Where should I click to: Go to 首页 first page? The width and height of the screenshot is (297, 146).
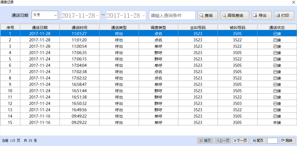[206, 141]
